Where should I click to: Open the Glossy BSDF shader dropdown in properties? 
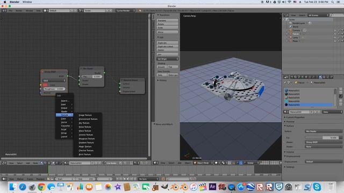(324, 142)
